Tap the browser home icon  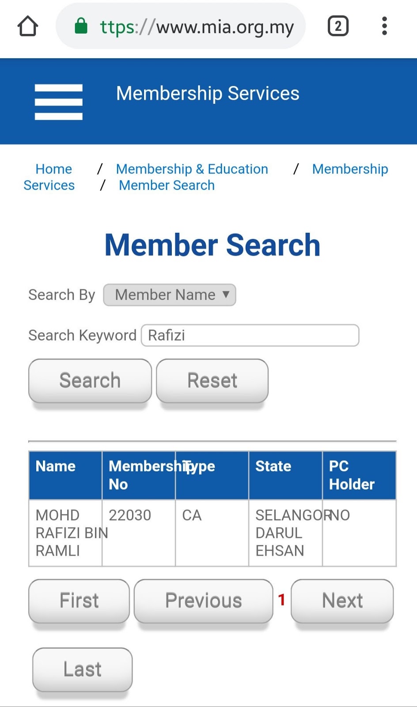pos(28,27)
